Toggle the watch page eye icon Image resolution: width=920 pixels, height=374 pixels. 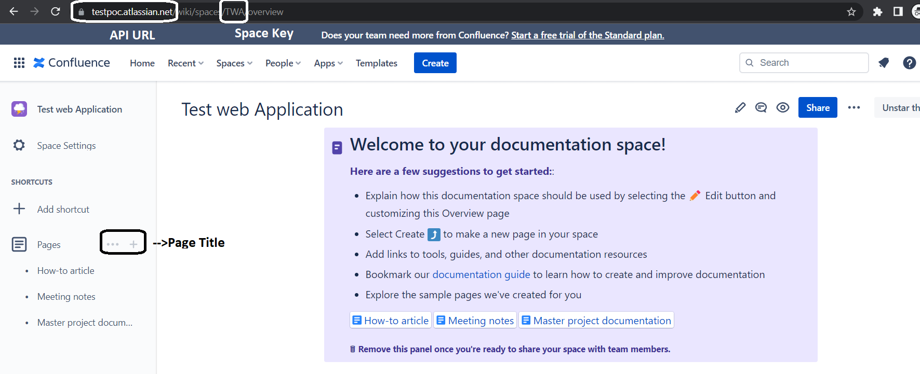[783, 107]
